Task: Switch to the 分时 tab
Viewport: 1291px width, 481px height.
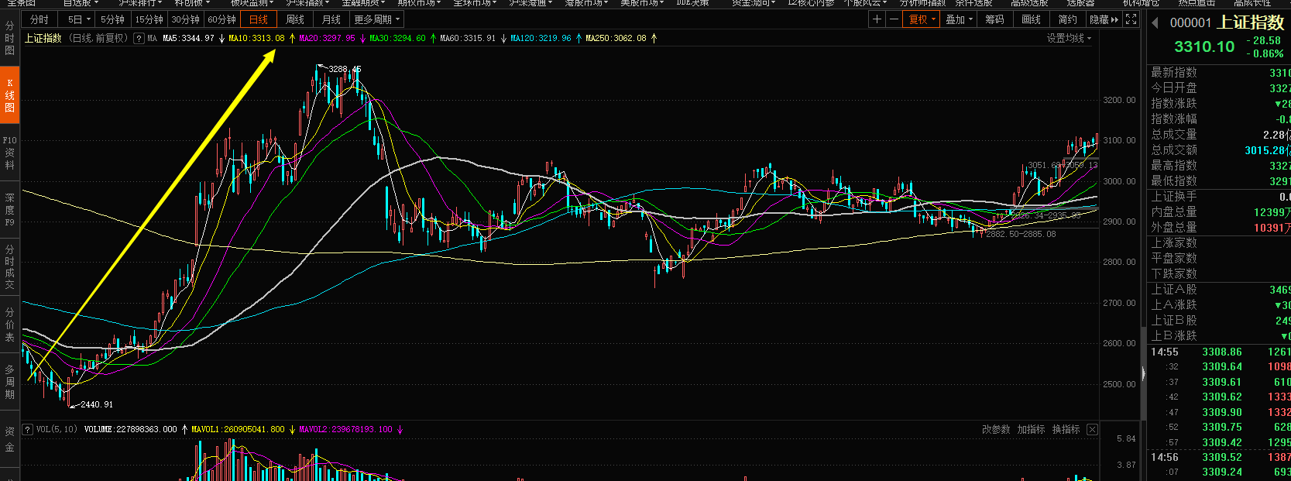Action: (x=39, y=19)
